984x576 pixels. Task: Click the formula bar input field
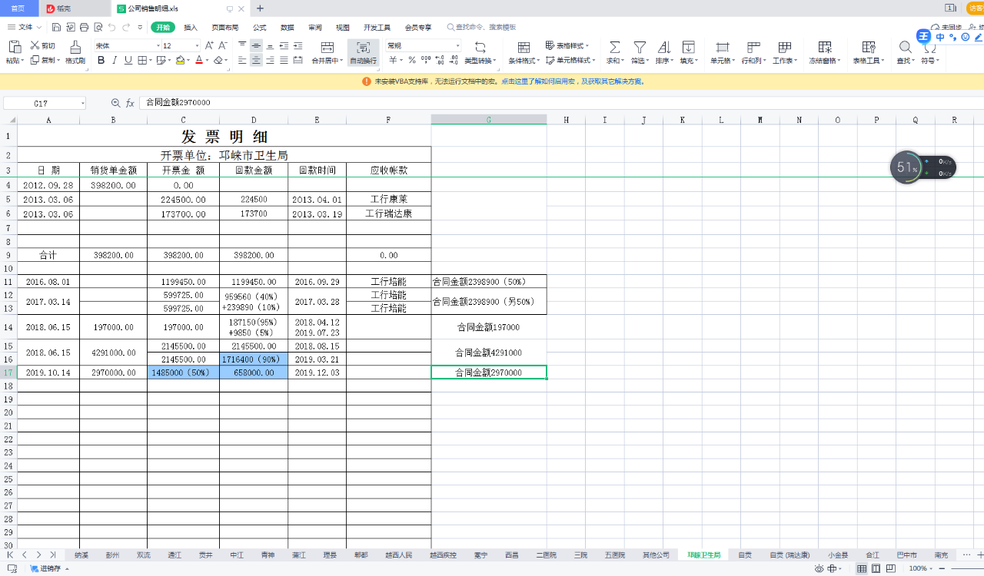[538, 102]
